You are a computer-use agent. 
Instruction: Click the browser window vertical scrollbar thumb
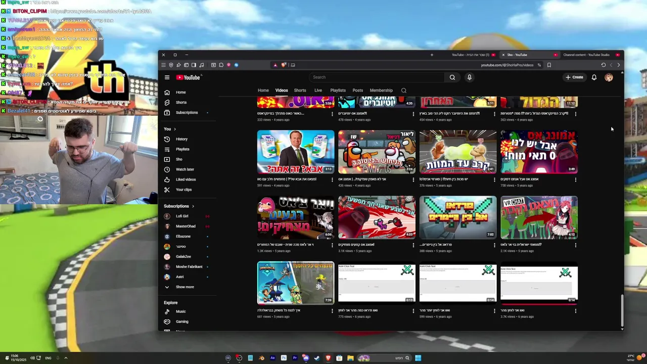pos(622,309)
